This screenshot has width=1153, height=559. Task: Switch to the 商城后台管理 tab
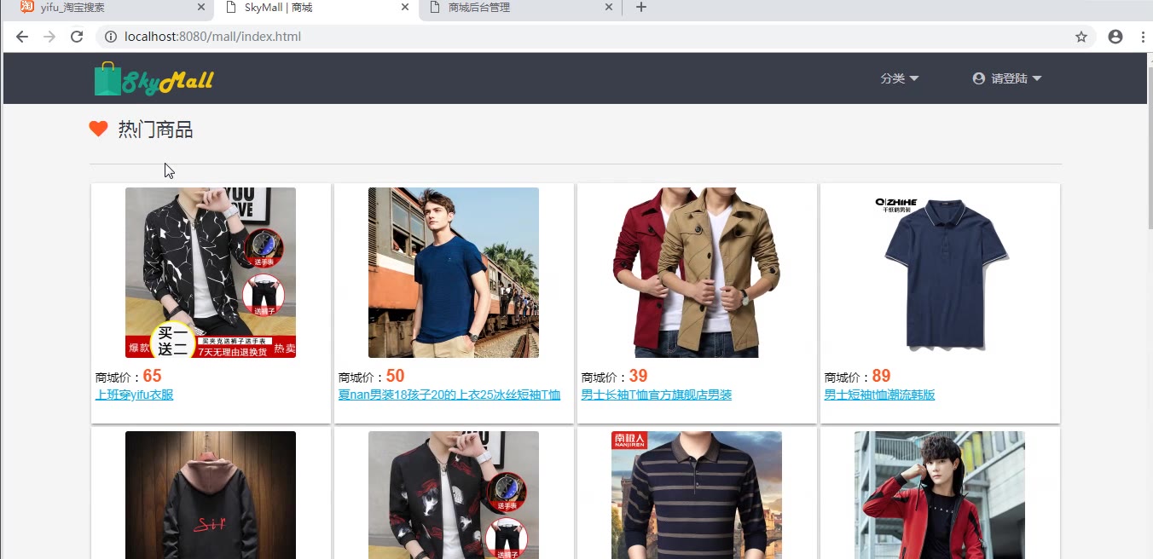pyautogui.click(x=520, y=8)
